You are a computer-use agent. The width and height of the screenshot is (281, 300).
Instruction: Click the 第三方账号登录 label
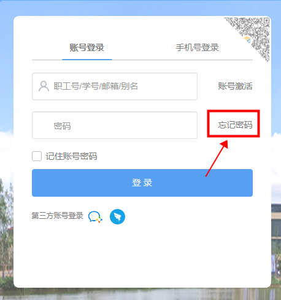tap(58, 216)
